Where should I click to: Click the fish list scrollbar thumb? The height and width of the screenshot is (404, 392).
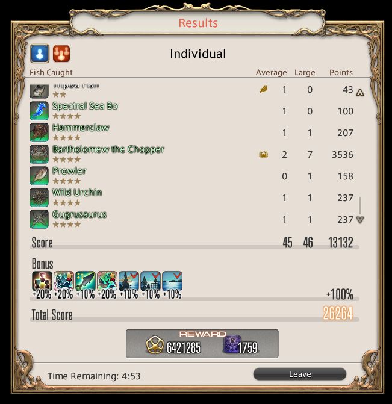[360, 205]
